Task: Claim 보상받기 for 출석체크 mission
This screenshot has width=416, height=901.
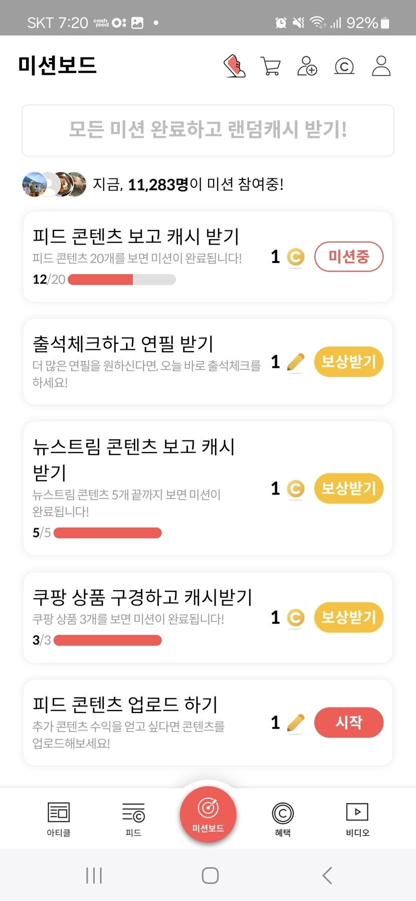Action: [349, 361]
